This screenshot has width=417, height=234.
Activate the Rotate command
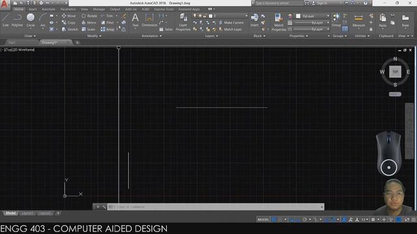tap(89, 16)
